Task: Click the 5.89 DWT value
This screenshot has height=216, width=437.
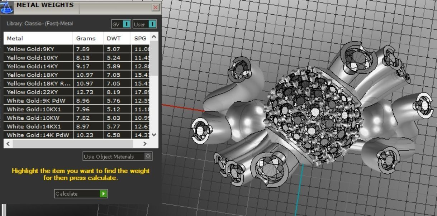Action: [x=113, y=66]
